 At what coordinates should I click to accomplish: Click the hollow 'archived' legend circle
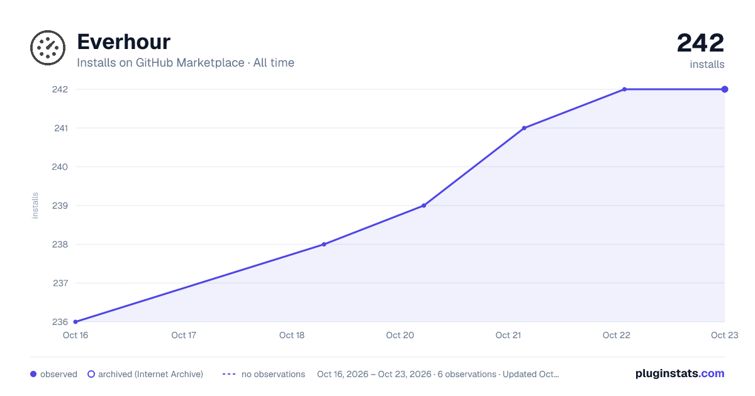tap(91, 374)
